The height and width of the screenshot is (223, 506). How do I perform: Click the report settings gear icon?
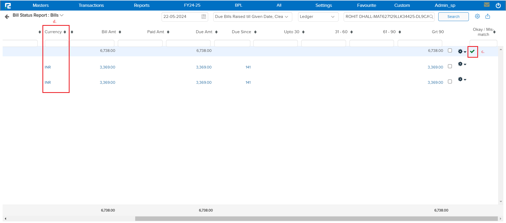[477, 16]
